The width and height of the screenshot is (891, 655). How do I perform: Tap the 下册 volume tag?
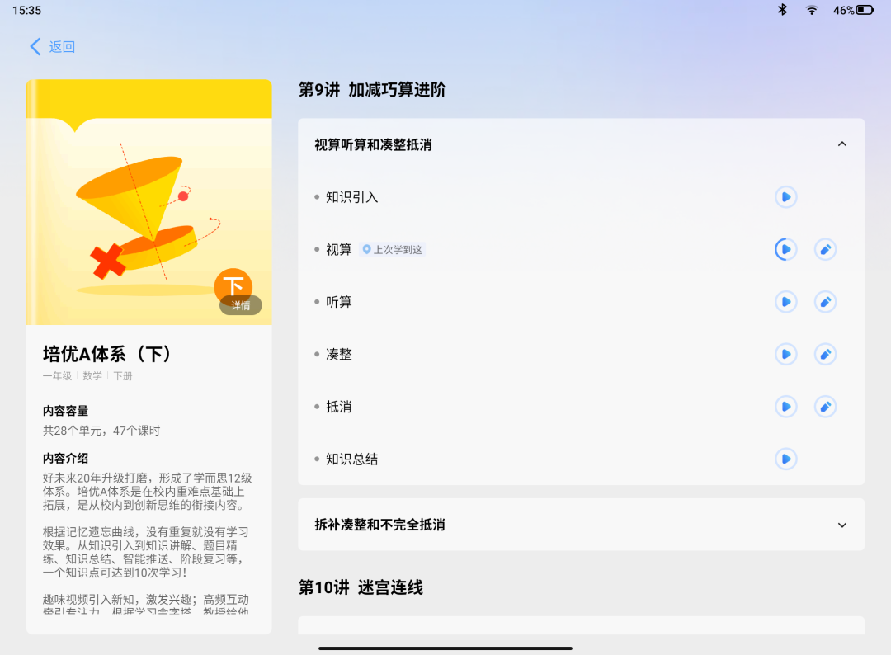(123, 376)
